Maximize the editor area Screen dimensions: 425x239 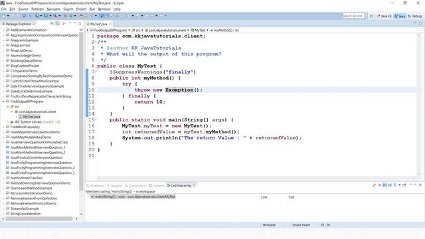[x=420, y=24]
